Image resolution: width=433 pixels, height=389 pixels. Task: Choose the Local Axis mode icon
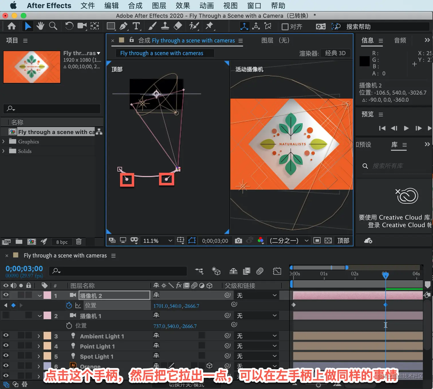tap(244, 26)
